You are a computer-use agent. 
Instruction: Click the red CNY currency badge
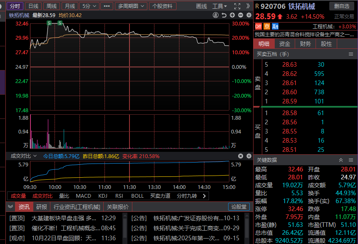(258, 27)
